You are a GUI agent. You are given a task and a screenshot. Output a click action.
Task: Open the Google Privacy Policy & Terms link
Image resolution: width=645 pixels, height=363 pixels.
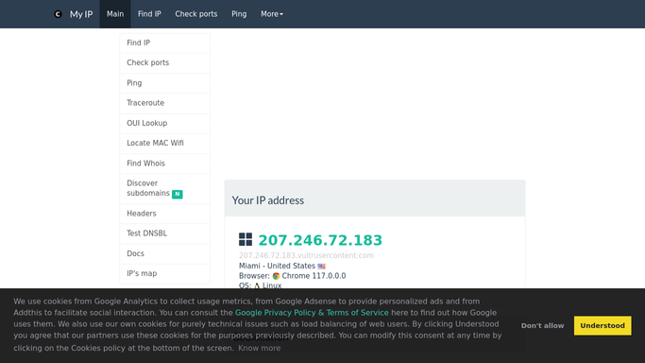click(312, 313)
